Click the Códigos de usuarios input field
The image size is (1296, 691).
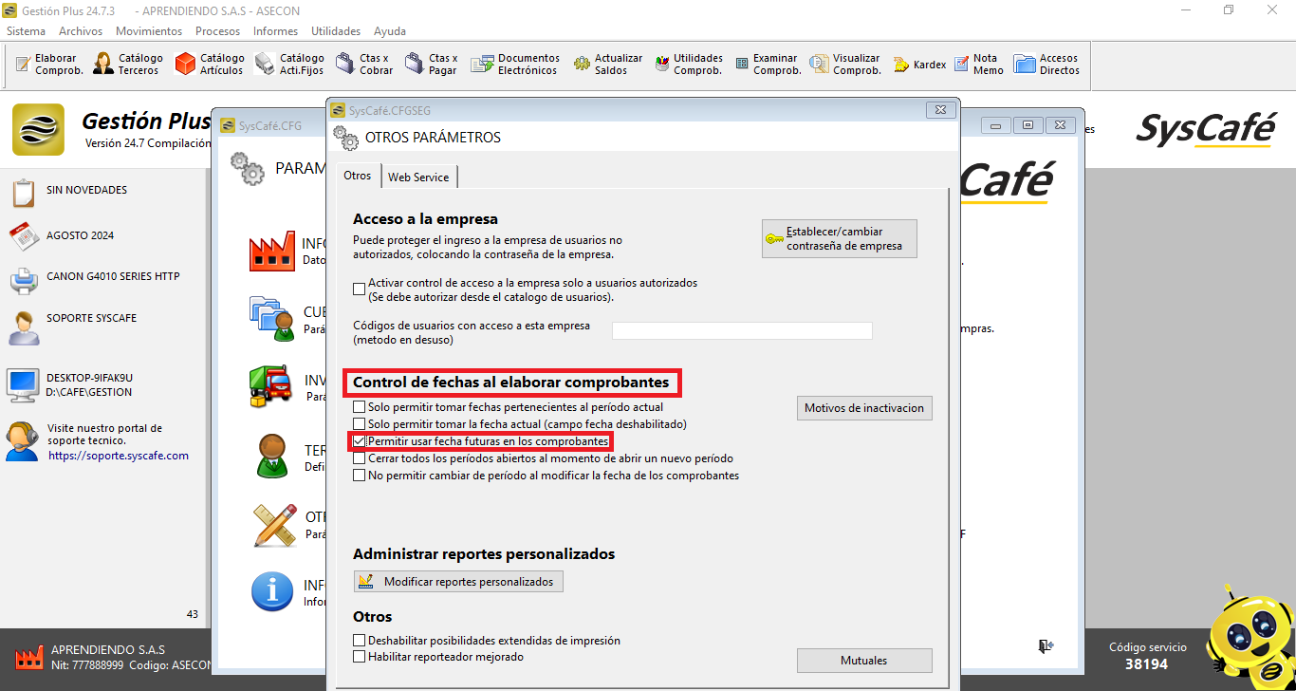[741, 330]
